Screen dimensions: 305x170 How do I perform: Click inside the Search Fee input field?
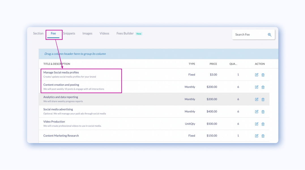(249, 35)
